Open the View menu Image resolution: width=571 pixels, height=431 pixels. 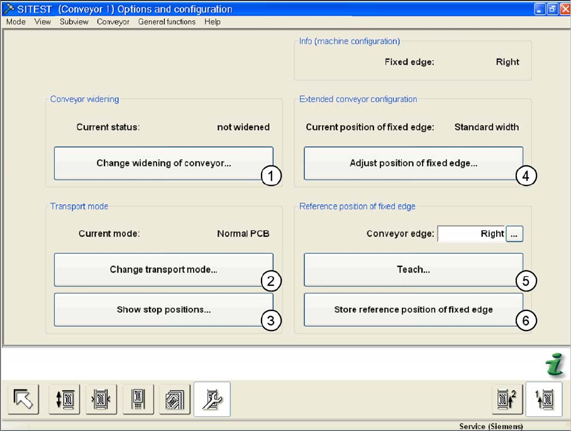[x=43, y=22]
